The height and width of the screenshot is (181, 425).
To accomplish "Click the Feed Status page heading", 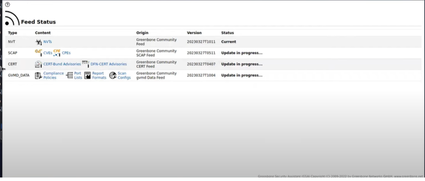I will click(39, 22).
